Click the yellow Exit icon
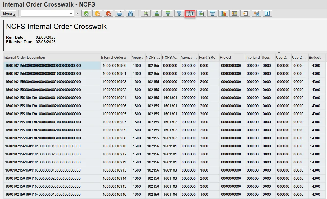This screenshot has width=327, height=199. tap(98, 13)
